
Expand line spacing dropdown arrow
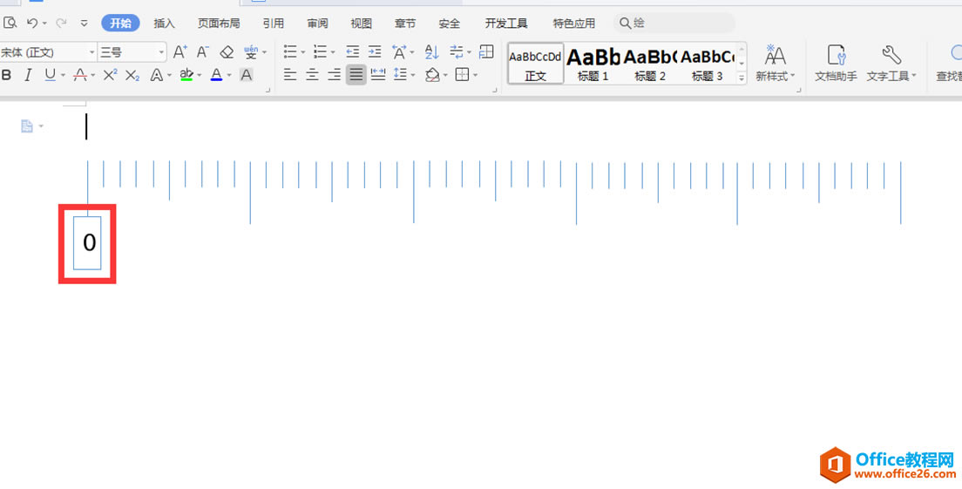click(x=413, y=76)
